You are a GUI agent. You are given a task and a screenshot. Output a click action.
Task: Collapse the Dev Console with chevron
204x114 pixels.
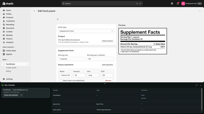(201, 85)
